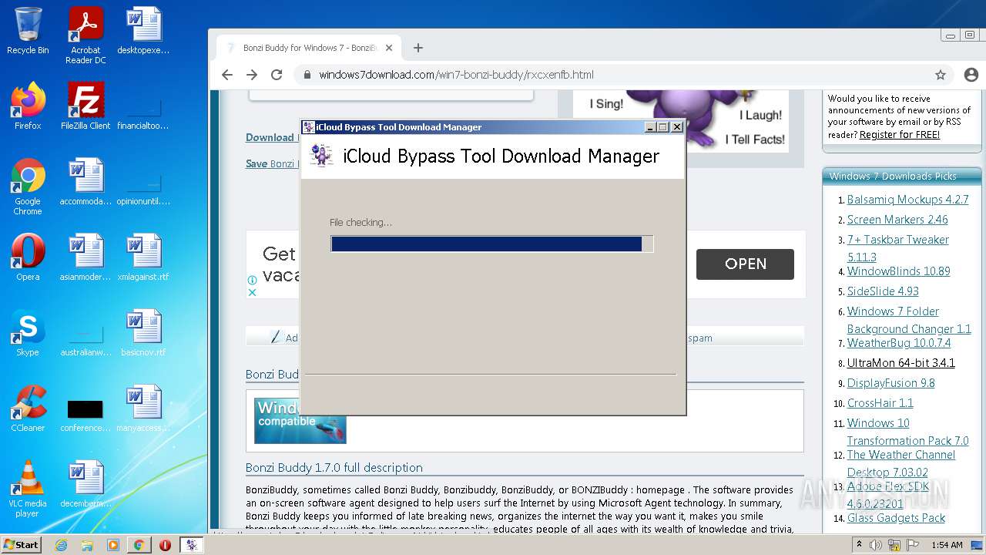The height and width of the screenshot is (555, 986).
Task: Click the Download link on page
Action: (x=272, y=137)
